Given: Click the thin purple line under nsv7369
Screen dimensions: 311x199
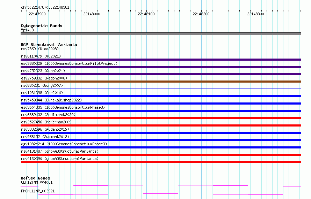Looking at the screenshot, I should click(x=161, y=52).
